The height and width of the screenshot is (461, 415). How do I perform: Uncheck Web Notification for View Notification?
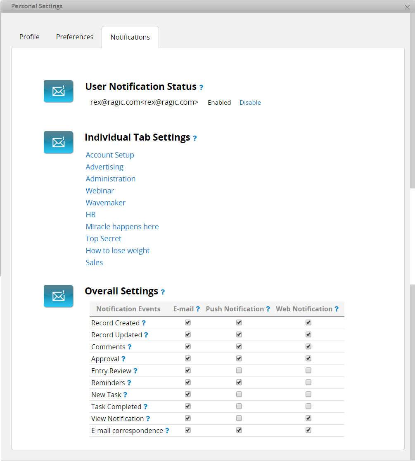coord(308,418)
